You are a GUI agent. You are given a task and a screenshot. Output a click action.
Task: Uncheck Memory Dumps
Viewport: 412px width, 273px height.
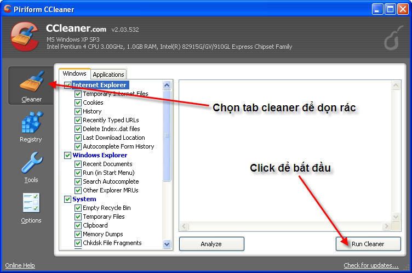(78, 234)
